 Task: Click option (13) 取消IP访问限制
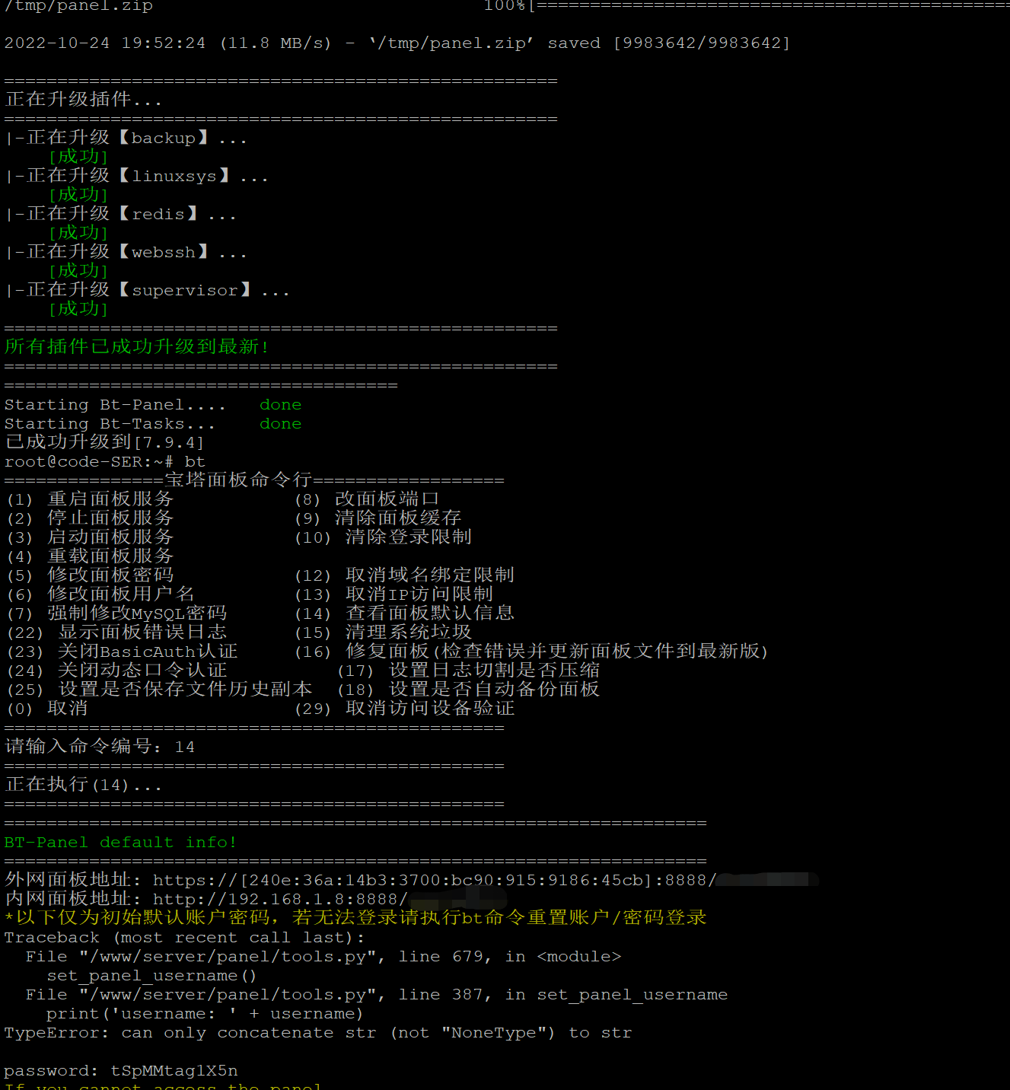click(393, 594)
